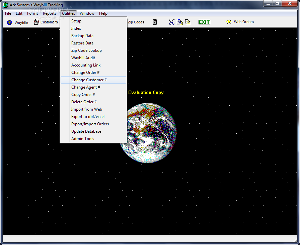Click the Paste clipboard icon
The height and width of the screenshot is (245, 300).
coord(180,22)
